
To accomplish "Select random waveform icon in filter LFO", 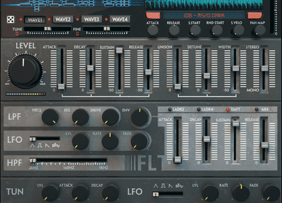I will pos(56,145).
